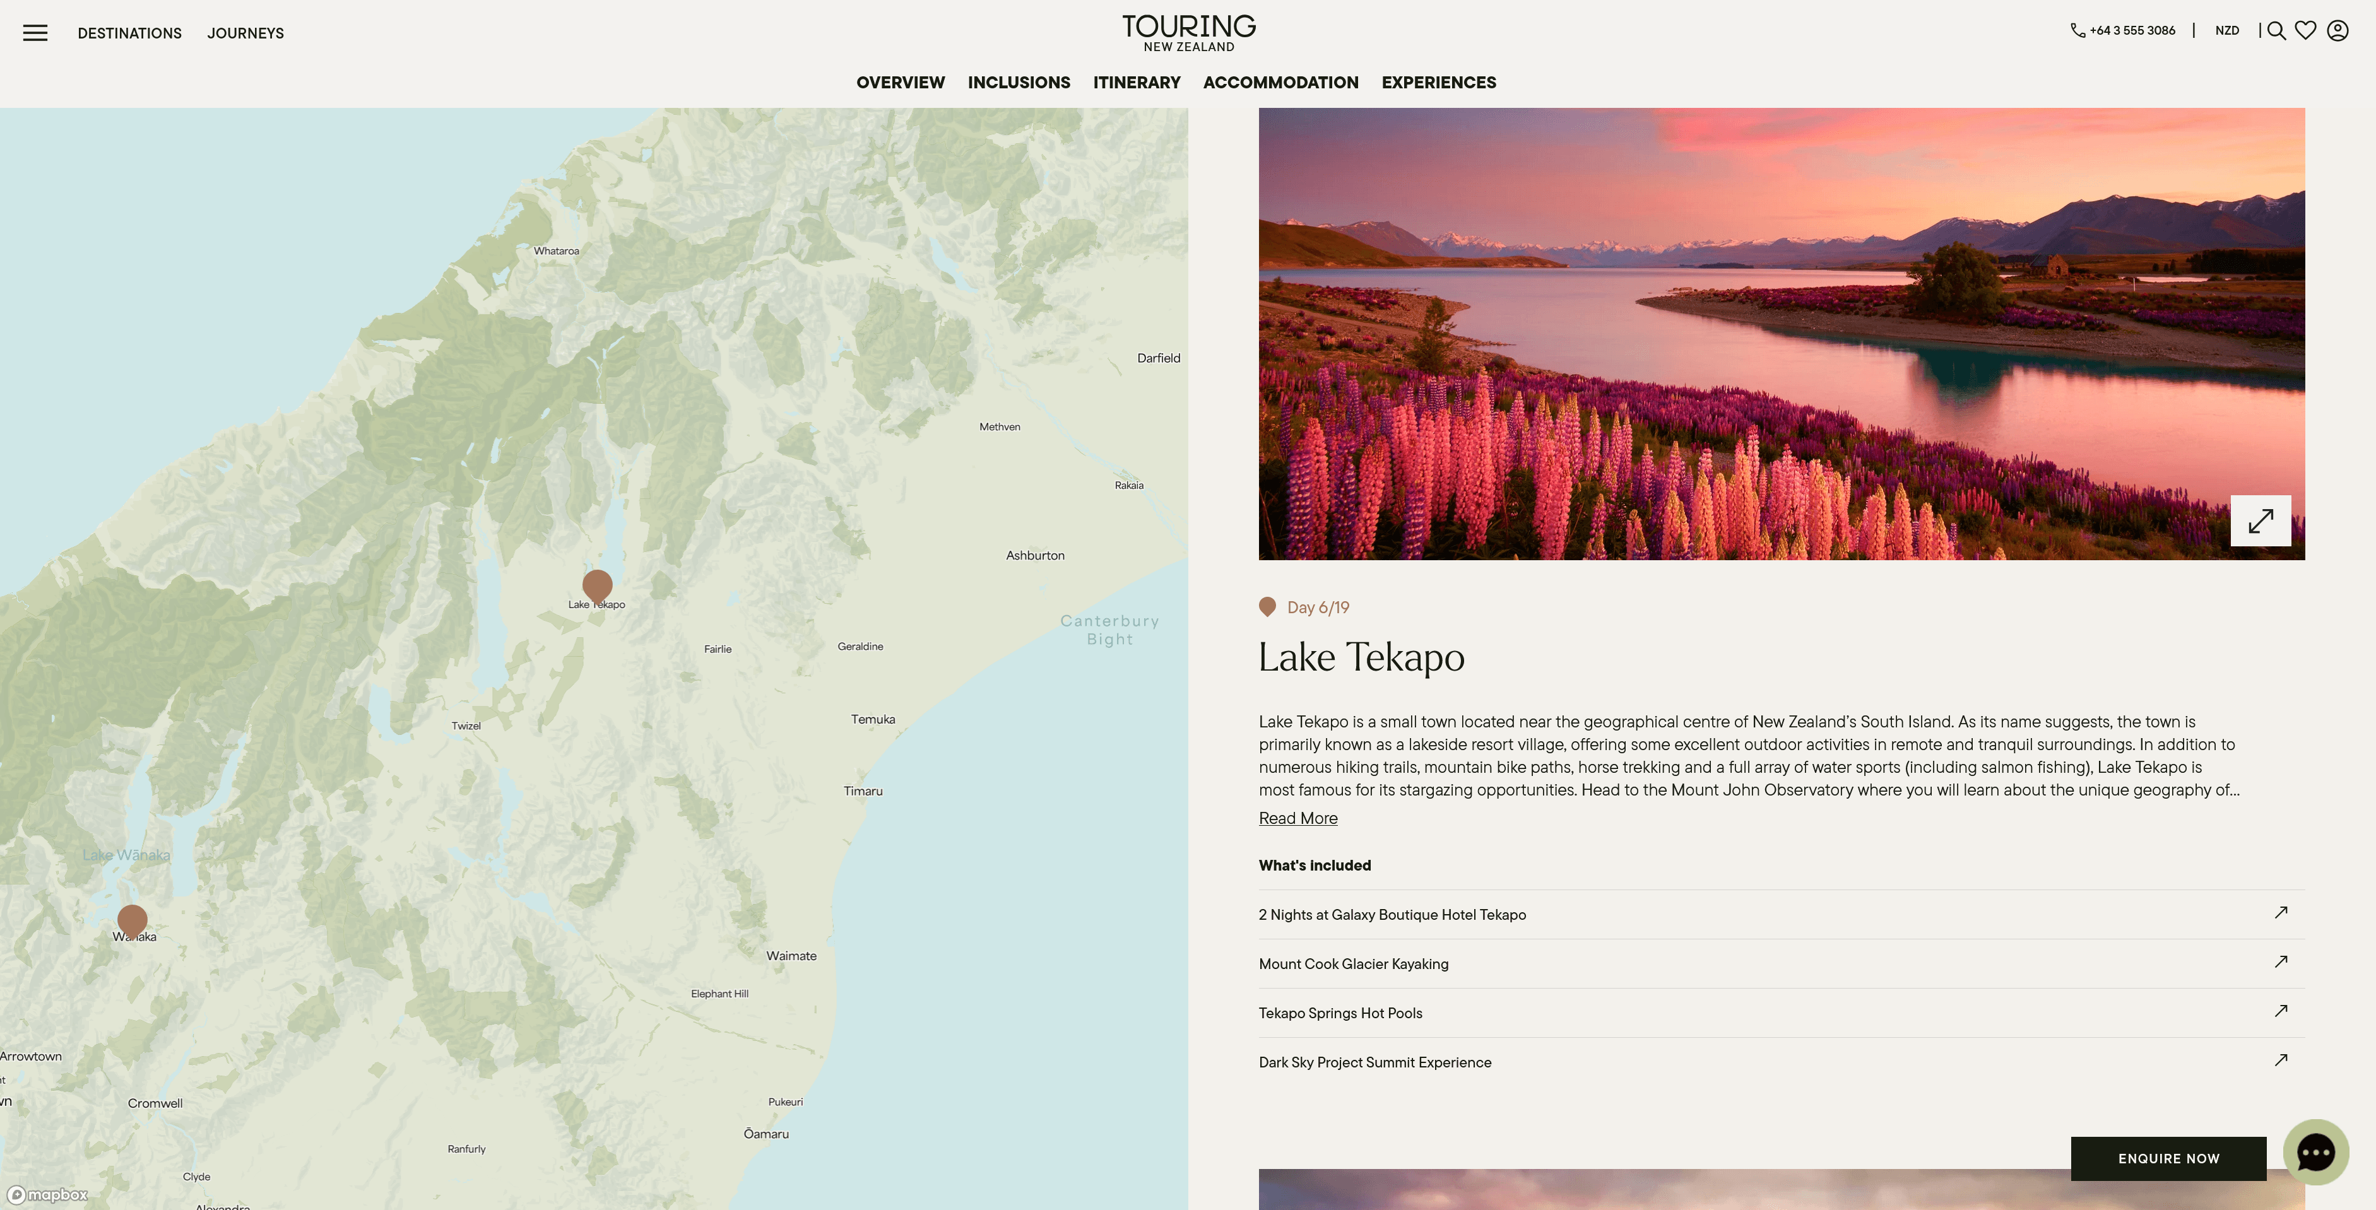Click the Read More link

[1297, 818]
